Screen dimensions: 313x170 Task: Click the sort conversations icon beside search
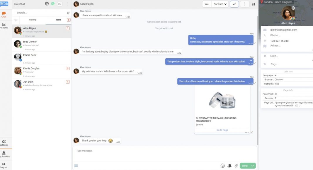pyautogui.click(x=69, y=13)
